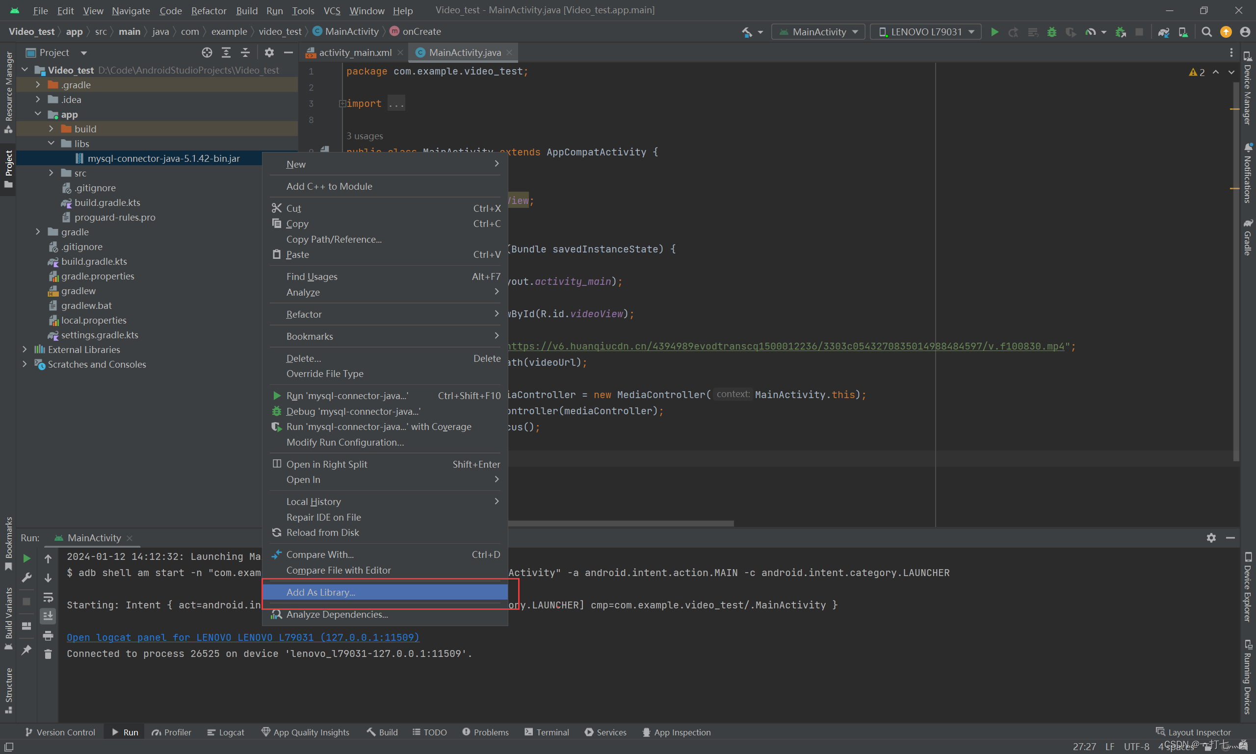Click Select Opened File target icon
The width and height of the screenshot is (1256, 754).
207,52
